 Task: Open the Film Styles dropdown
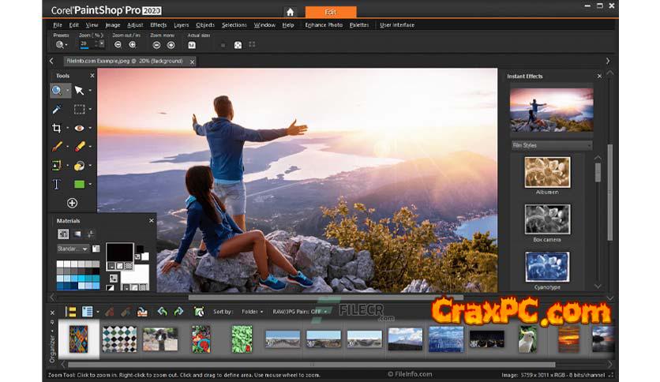[552, 145]
